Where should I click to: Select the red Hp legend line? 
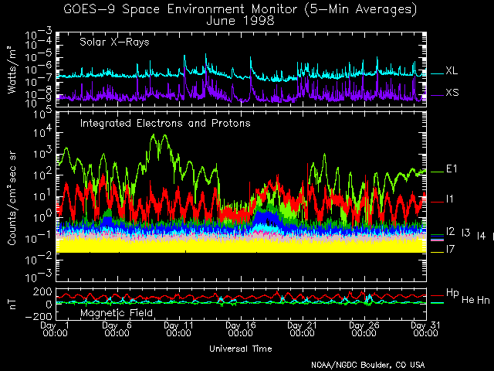point(437,295)
